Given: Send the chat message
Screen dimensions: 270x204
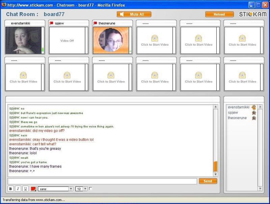Looking at the screenshot, I should (208, 181).
